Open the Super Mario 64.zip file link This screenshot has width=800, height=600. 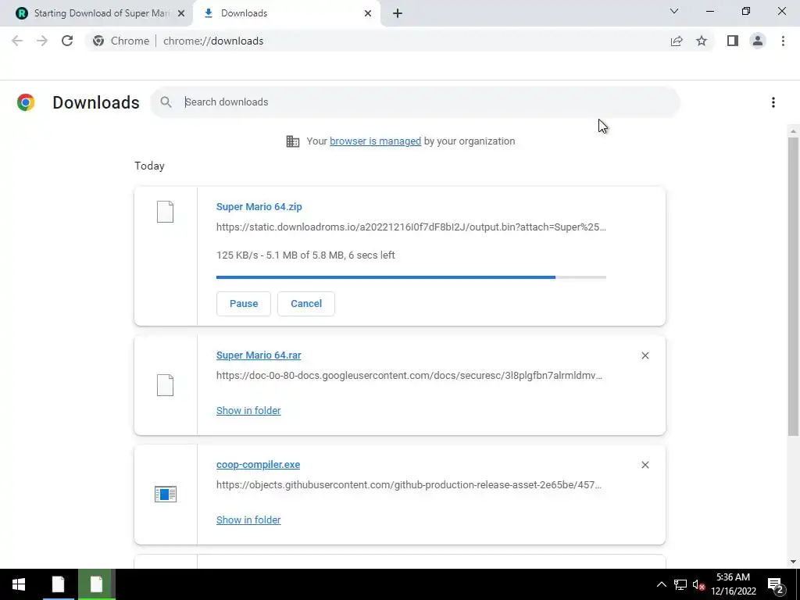pyautogui.click(x=259, y=206)
